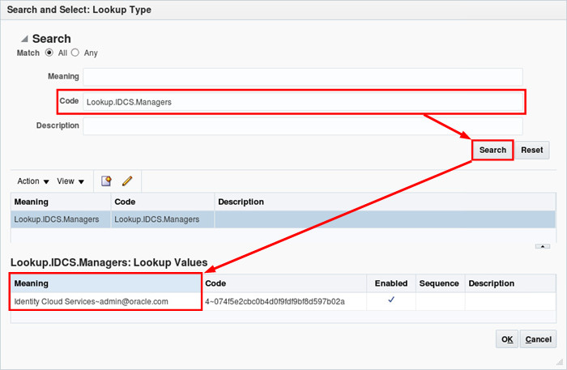This screenshot has height=370, width=567.
Task: Select the Any match radio button
Action: tap(75, 53)
